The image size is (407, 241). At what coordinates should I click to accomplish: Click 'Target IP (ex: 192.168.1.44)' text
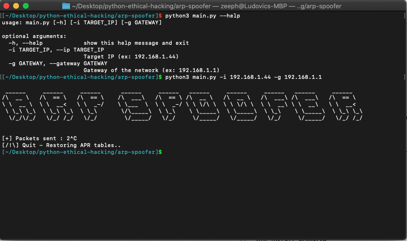tap(131, 56)
